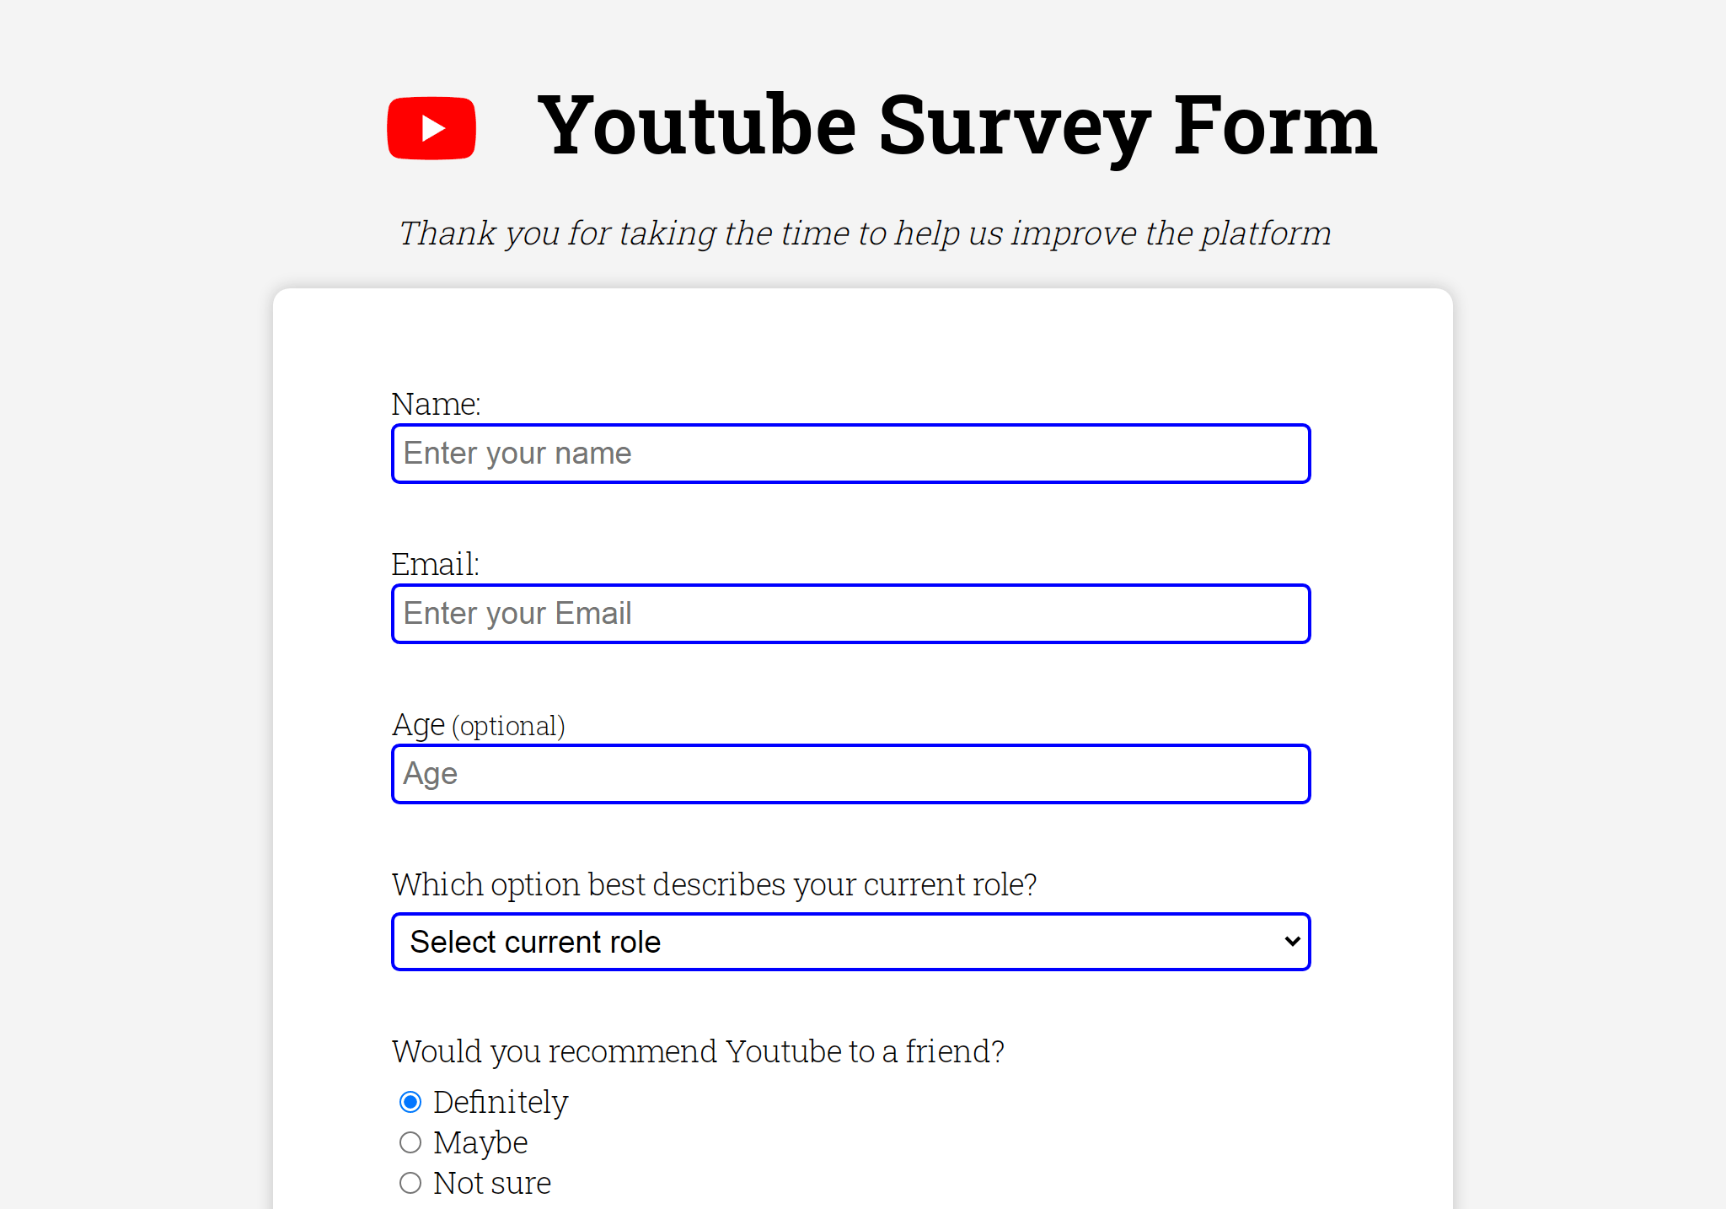This screenshot has height=1209, width=1726.
Task: Click the italic thank-you subtitle text
Action: [x=865, y=234]
